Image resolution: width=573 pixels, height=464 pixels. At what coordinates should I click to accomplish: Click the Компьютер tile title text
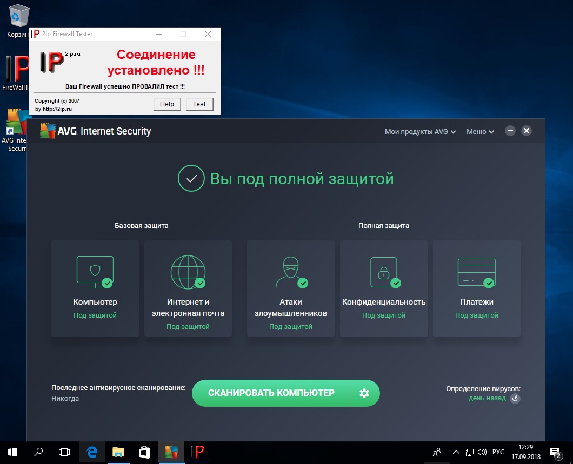pos(95,302)
